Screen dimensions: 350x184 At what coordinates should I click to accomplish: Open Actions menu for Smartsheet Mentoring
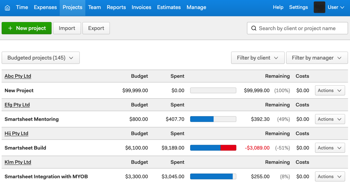pyautogui.click(x=330, y=119)
